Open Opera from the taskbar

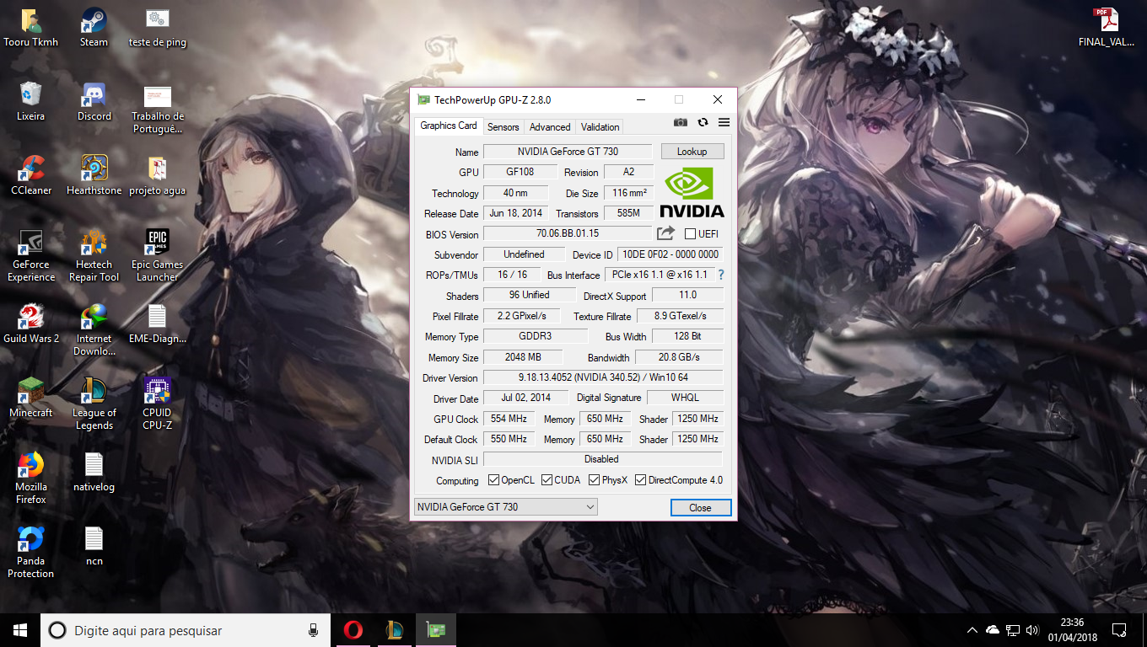(353, 630)
